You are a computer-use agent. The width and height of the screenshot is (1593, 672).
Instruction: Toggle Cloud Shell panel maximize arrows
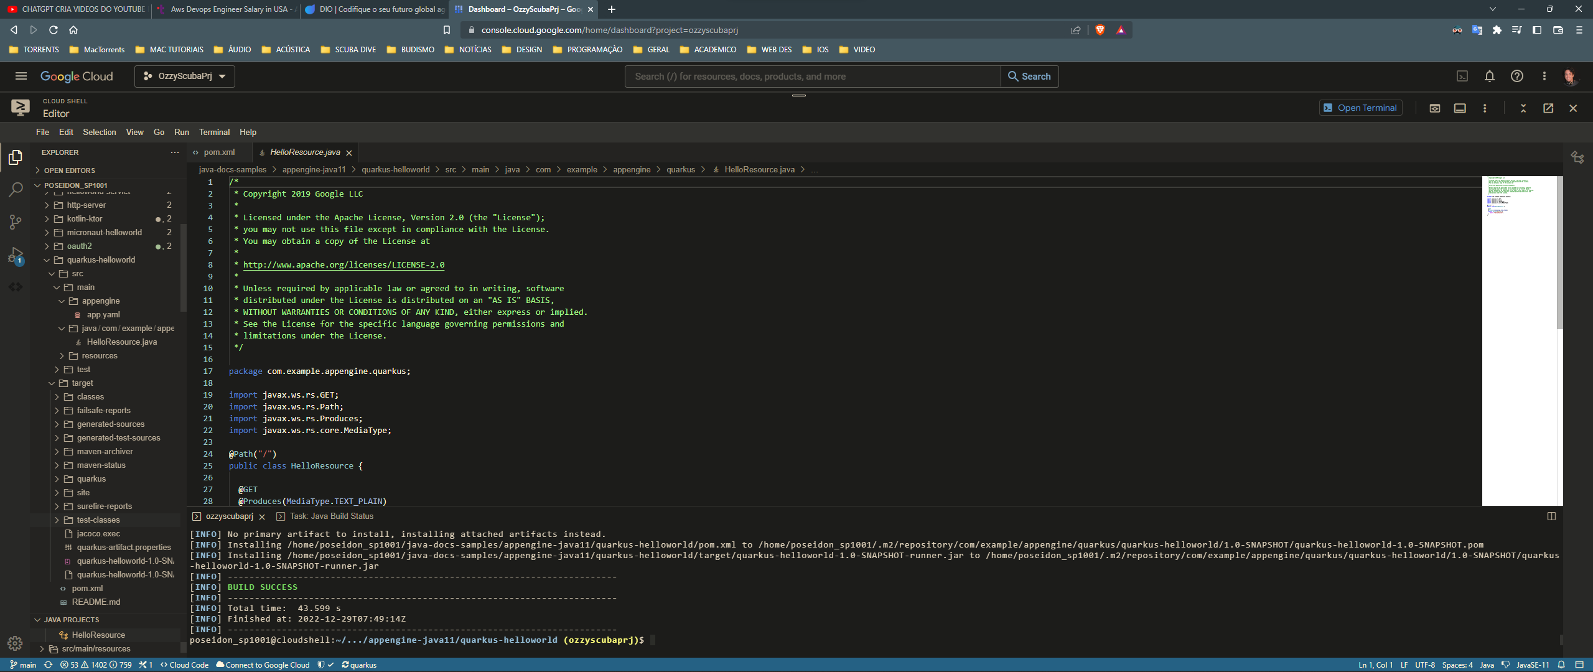tap(1523, 108)
